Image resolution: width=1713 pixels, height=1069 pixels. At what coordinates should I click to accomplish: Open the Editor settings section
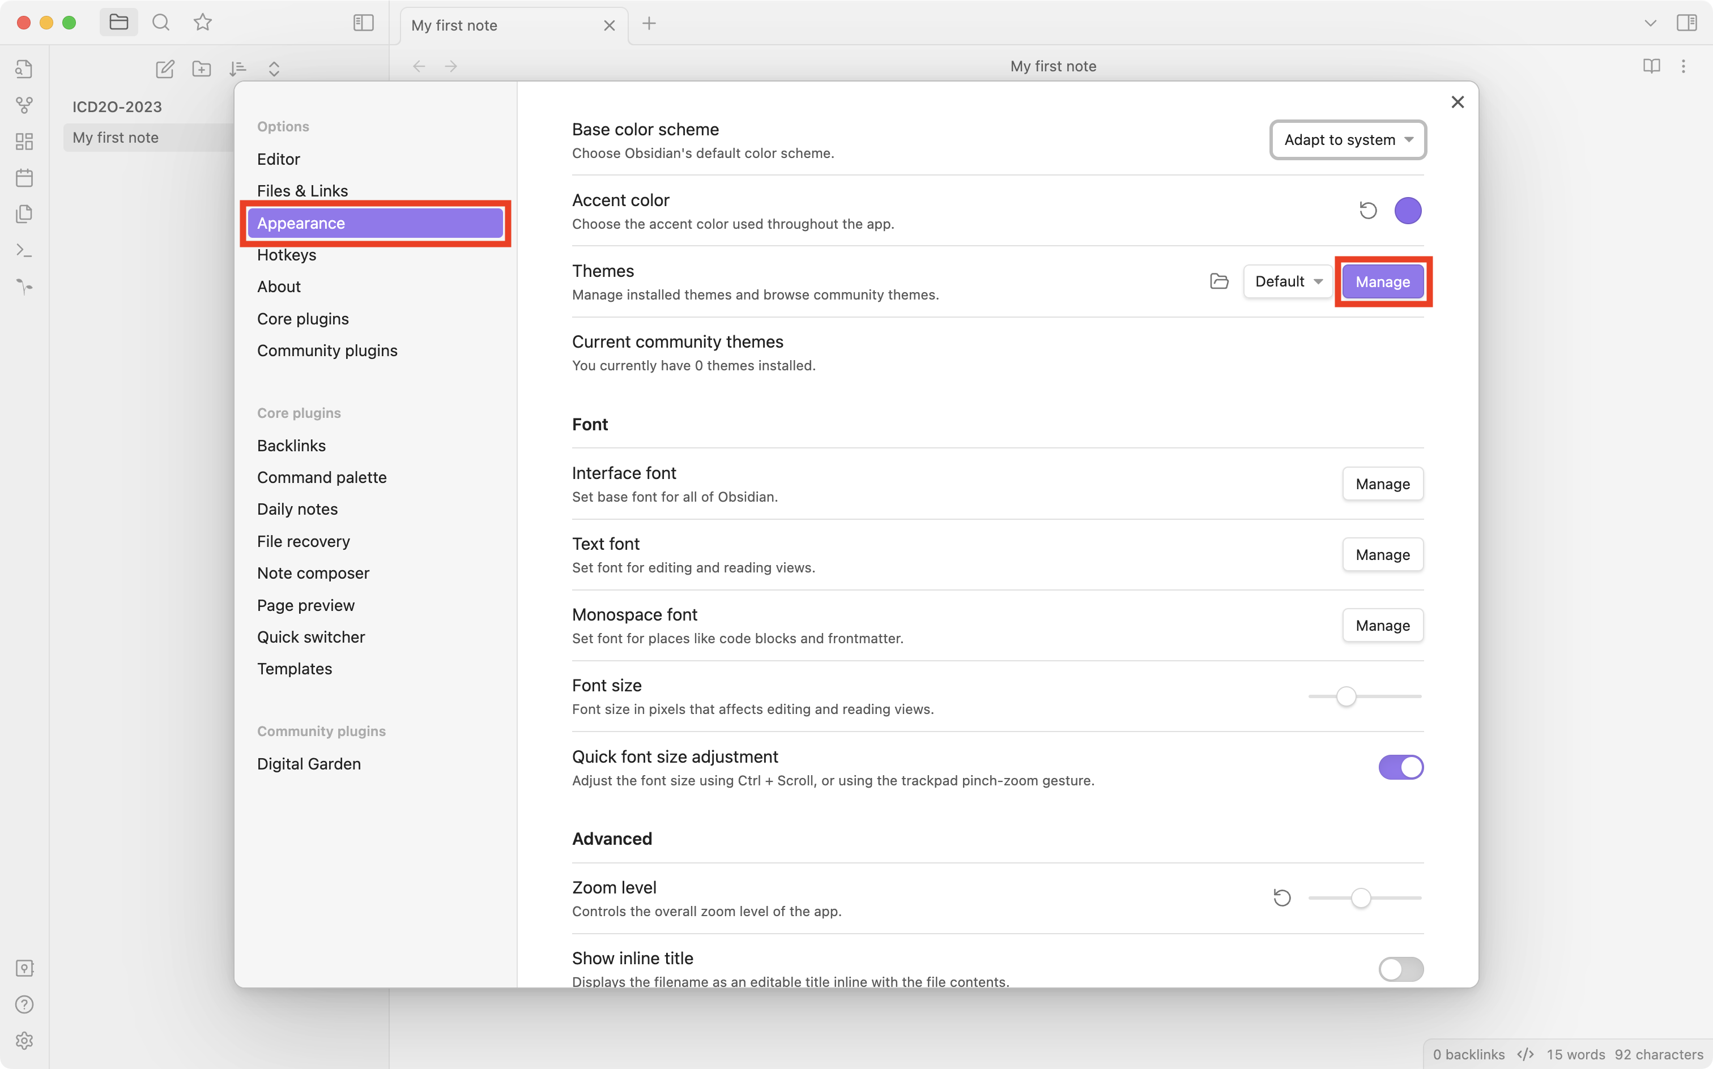coord(376,159)
